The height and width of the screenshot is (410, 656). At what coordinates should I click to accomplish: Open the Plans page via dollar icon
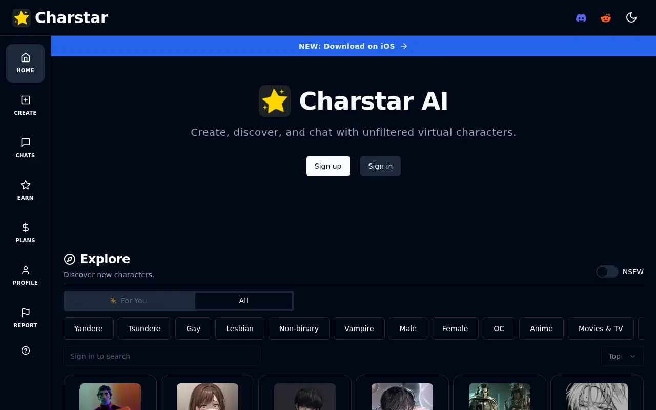tap(25, 228)
